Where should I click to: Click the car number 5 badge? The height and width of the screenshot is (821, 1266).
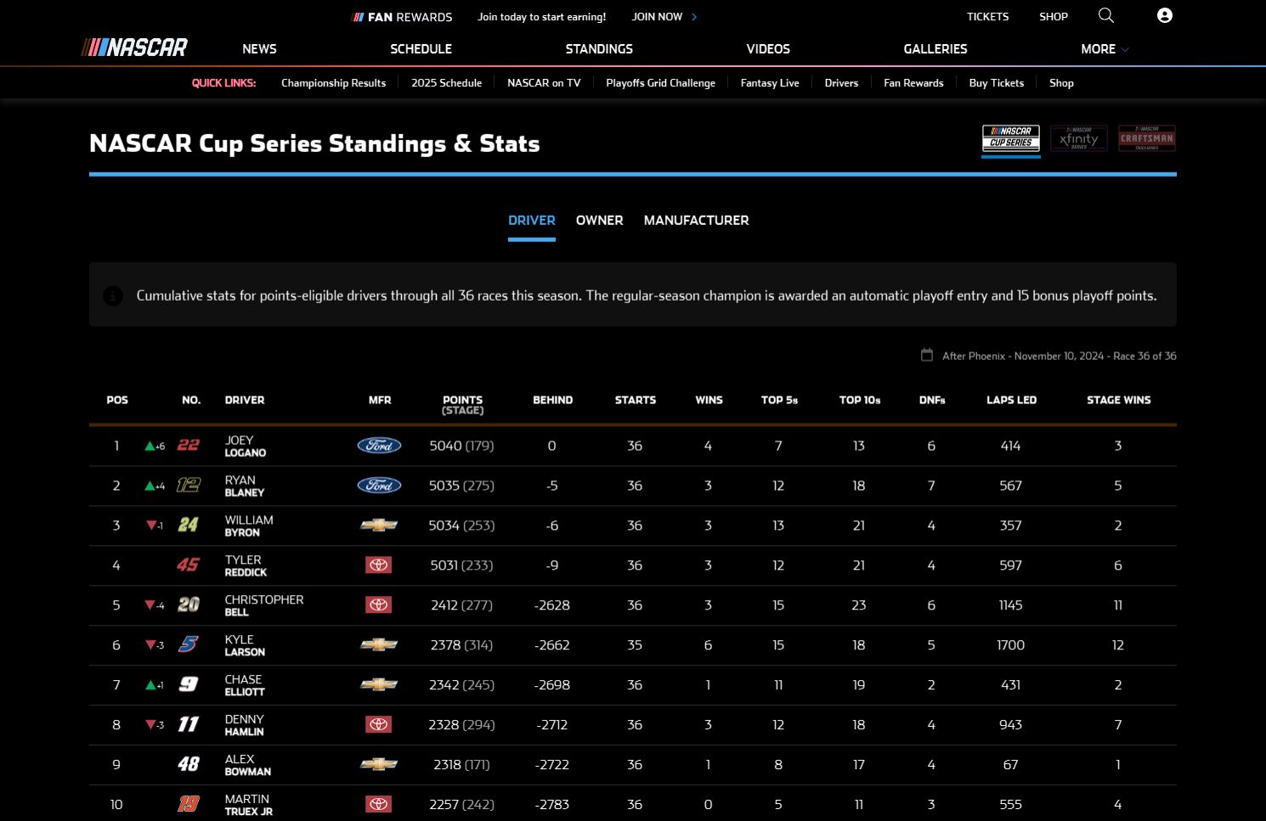click(189, 644)
